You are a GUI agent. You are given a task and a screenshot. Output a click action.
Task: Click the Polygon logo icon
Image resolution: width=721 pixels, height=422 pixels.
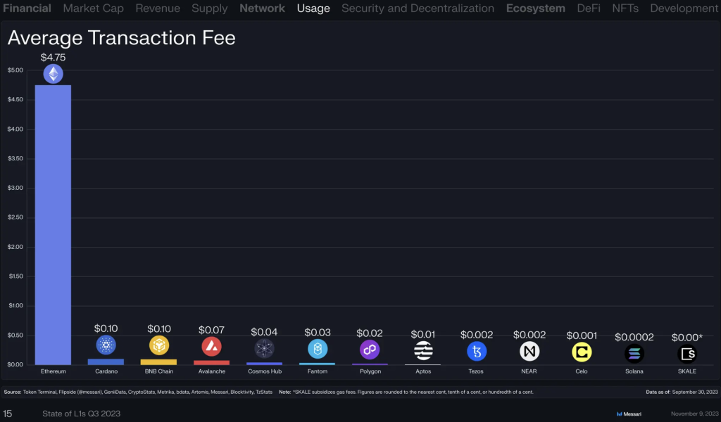point(370,350)
